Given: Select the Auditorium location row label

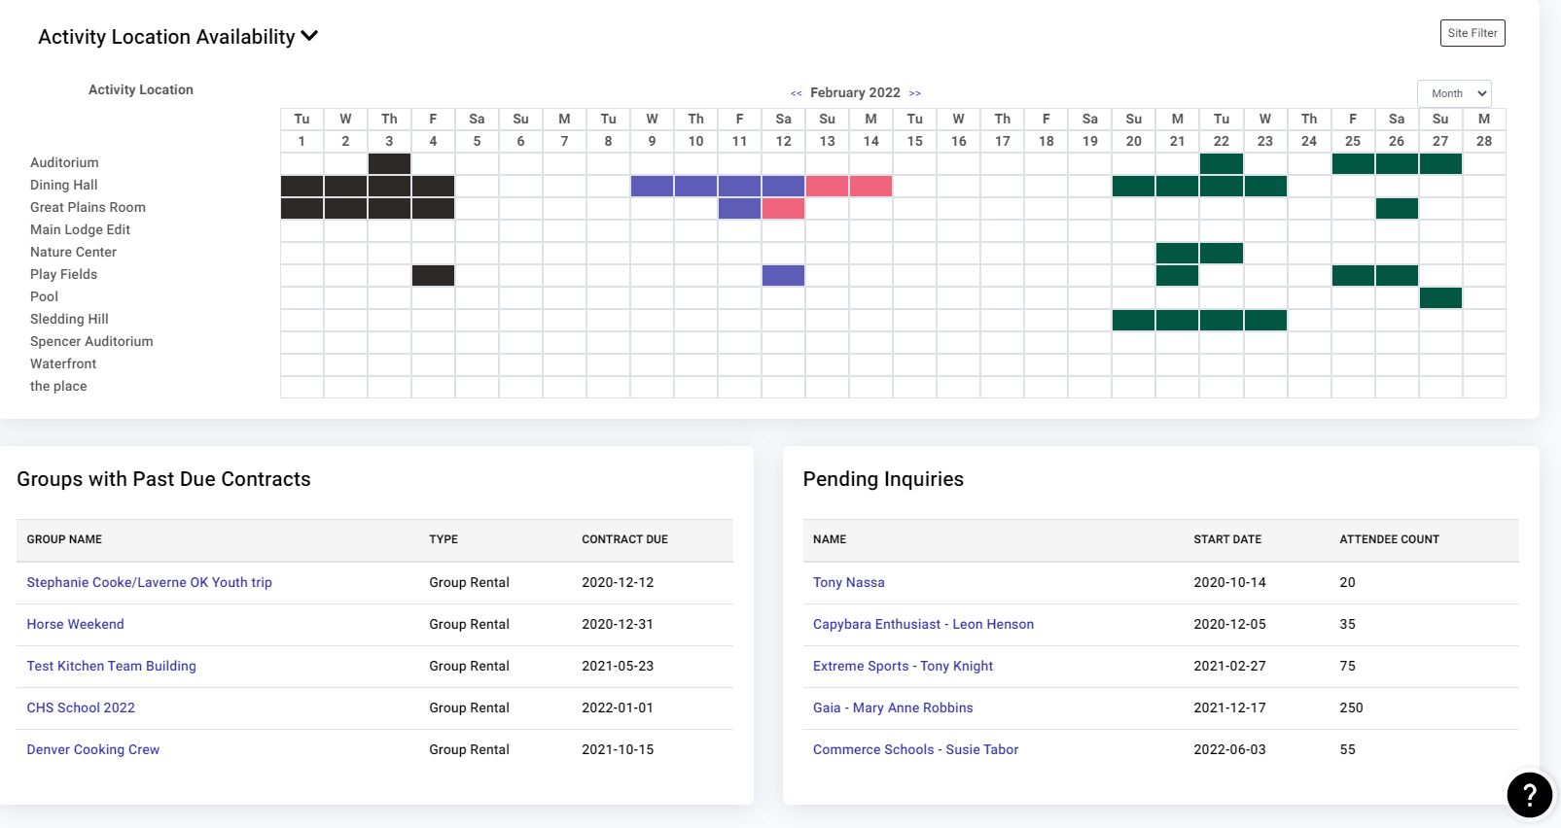Looking at the screenshot, I should pyautogui.click(x=64, y=162).
